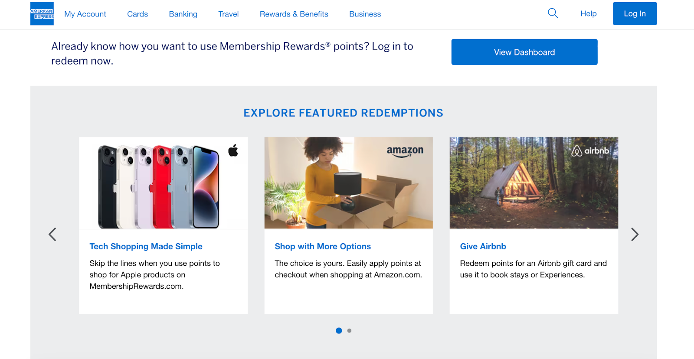Click the Airbnb logo on the cabin image
The width and height of the screenshot is (694, 359).
pyautogui.click(x=590, y=151)
